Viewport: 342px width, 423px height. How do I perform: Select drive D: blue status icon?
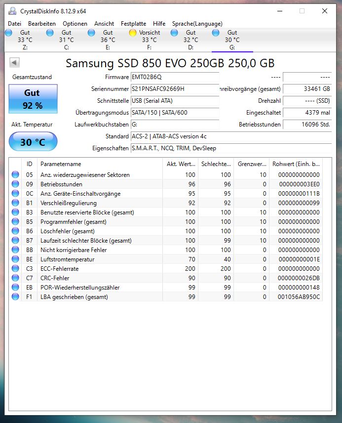point(174,33)
